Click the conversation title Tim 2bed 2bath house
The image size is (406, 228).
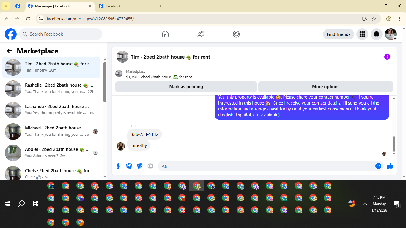click(x=171, y=57)
